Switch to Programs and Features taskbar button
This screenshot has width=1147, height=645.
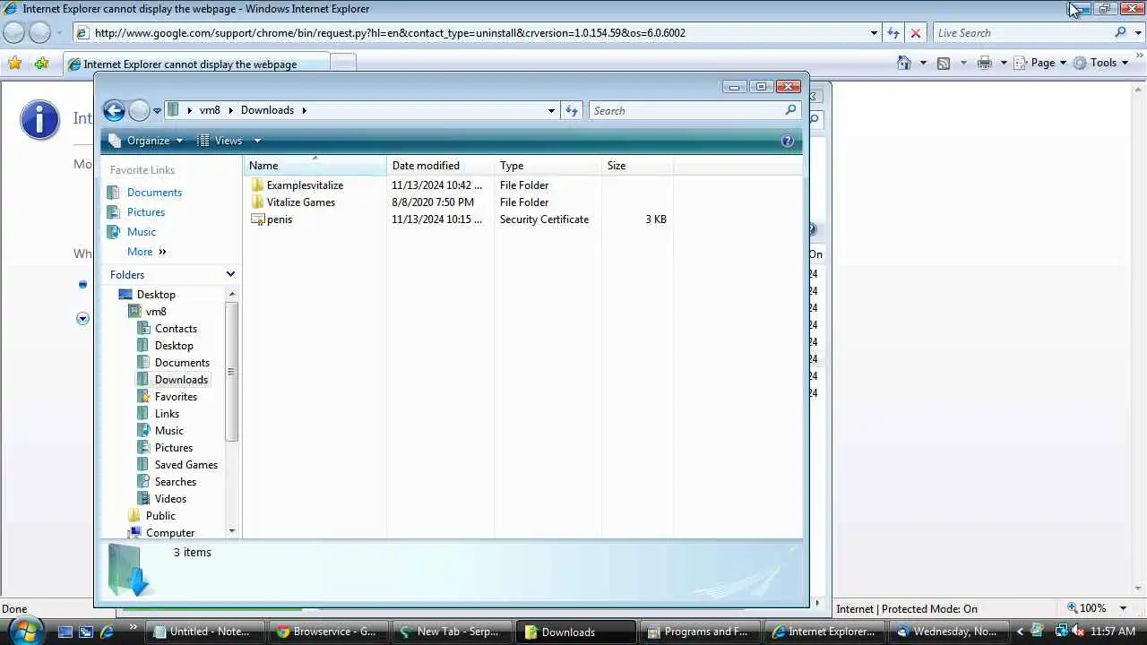pos(702,632)
